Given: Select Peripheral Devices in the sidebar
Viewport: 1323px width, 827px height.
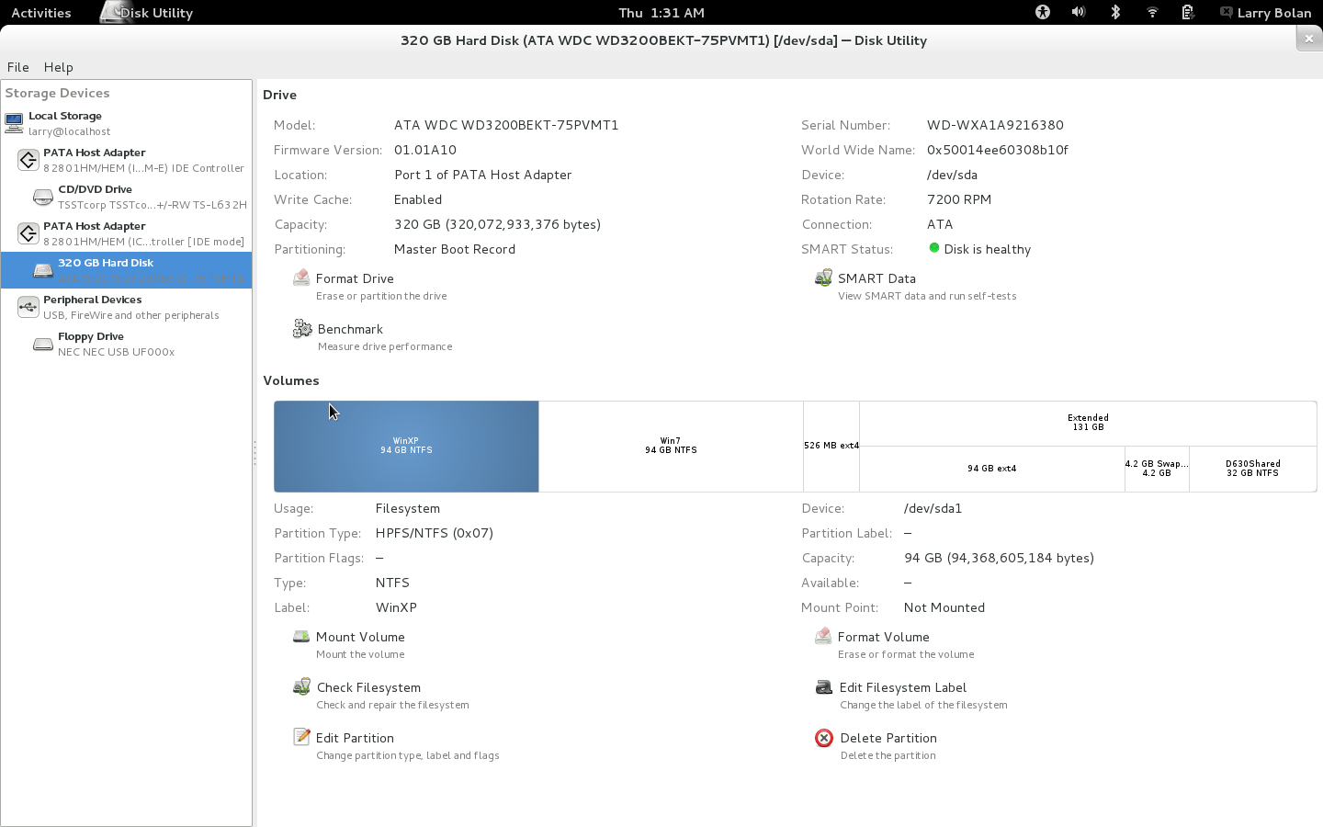Looking at the screenshot, I should coord(127,307).
